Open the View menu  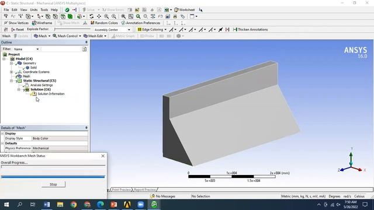click(x=23, y=10)
